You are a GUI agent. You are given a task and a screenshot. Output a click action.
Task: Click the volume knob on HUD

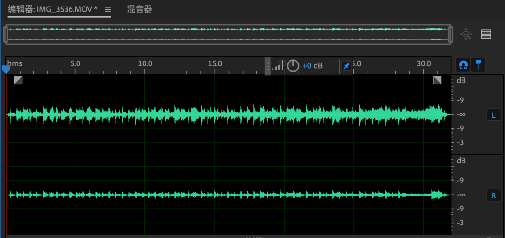pos(293,66)
